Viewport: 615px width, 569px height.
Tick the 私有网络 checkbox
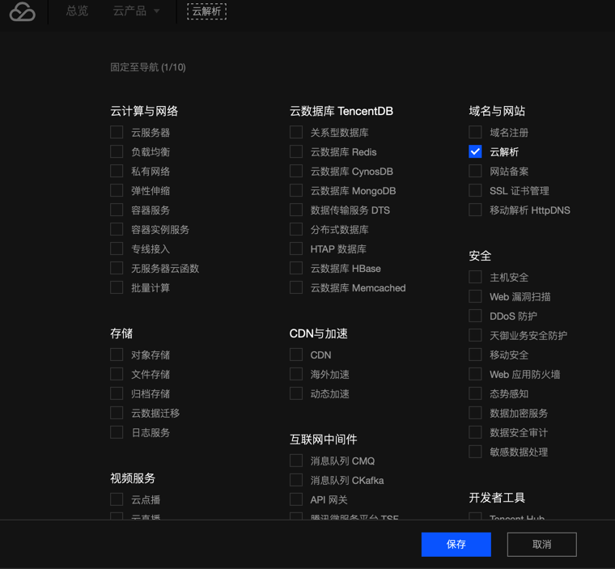coord(117,171)
